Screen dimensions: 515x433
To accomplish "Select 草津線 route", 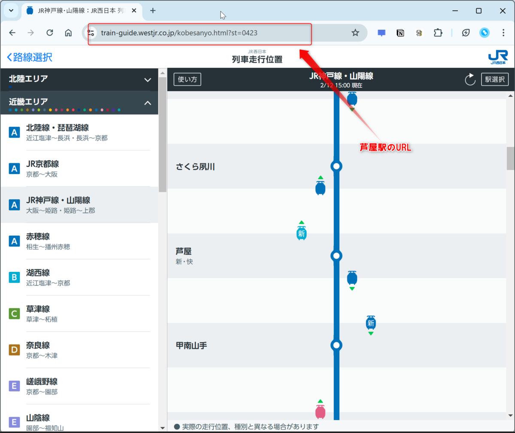I will tap(79, 313).
